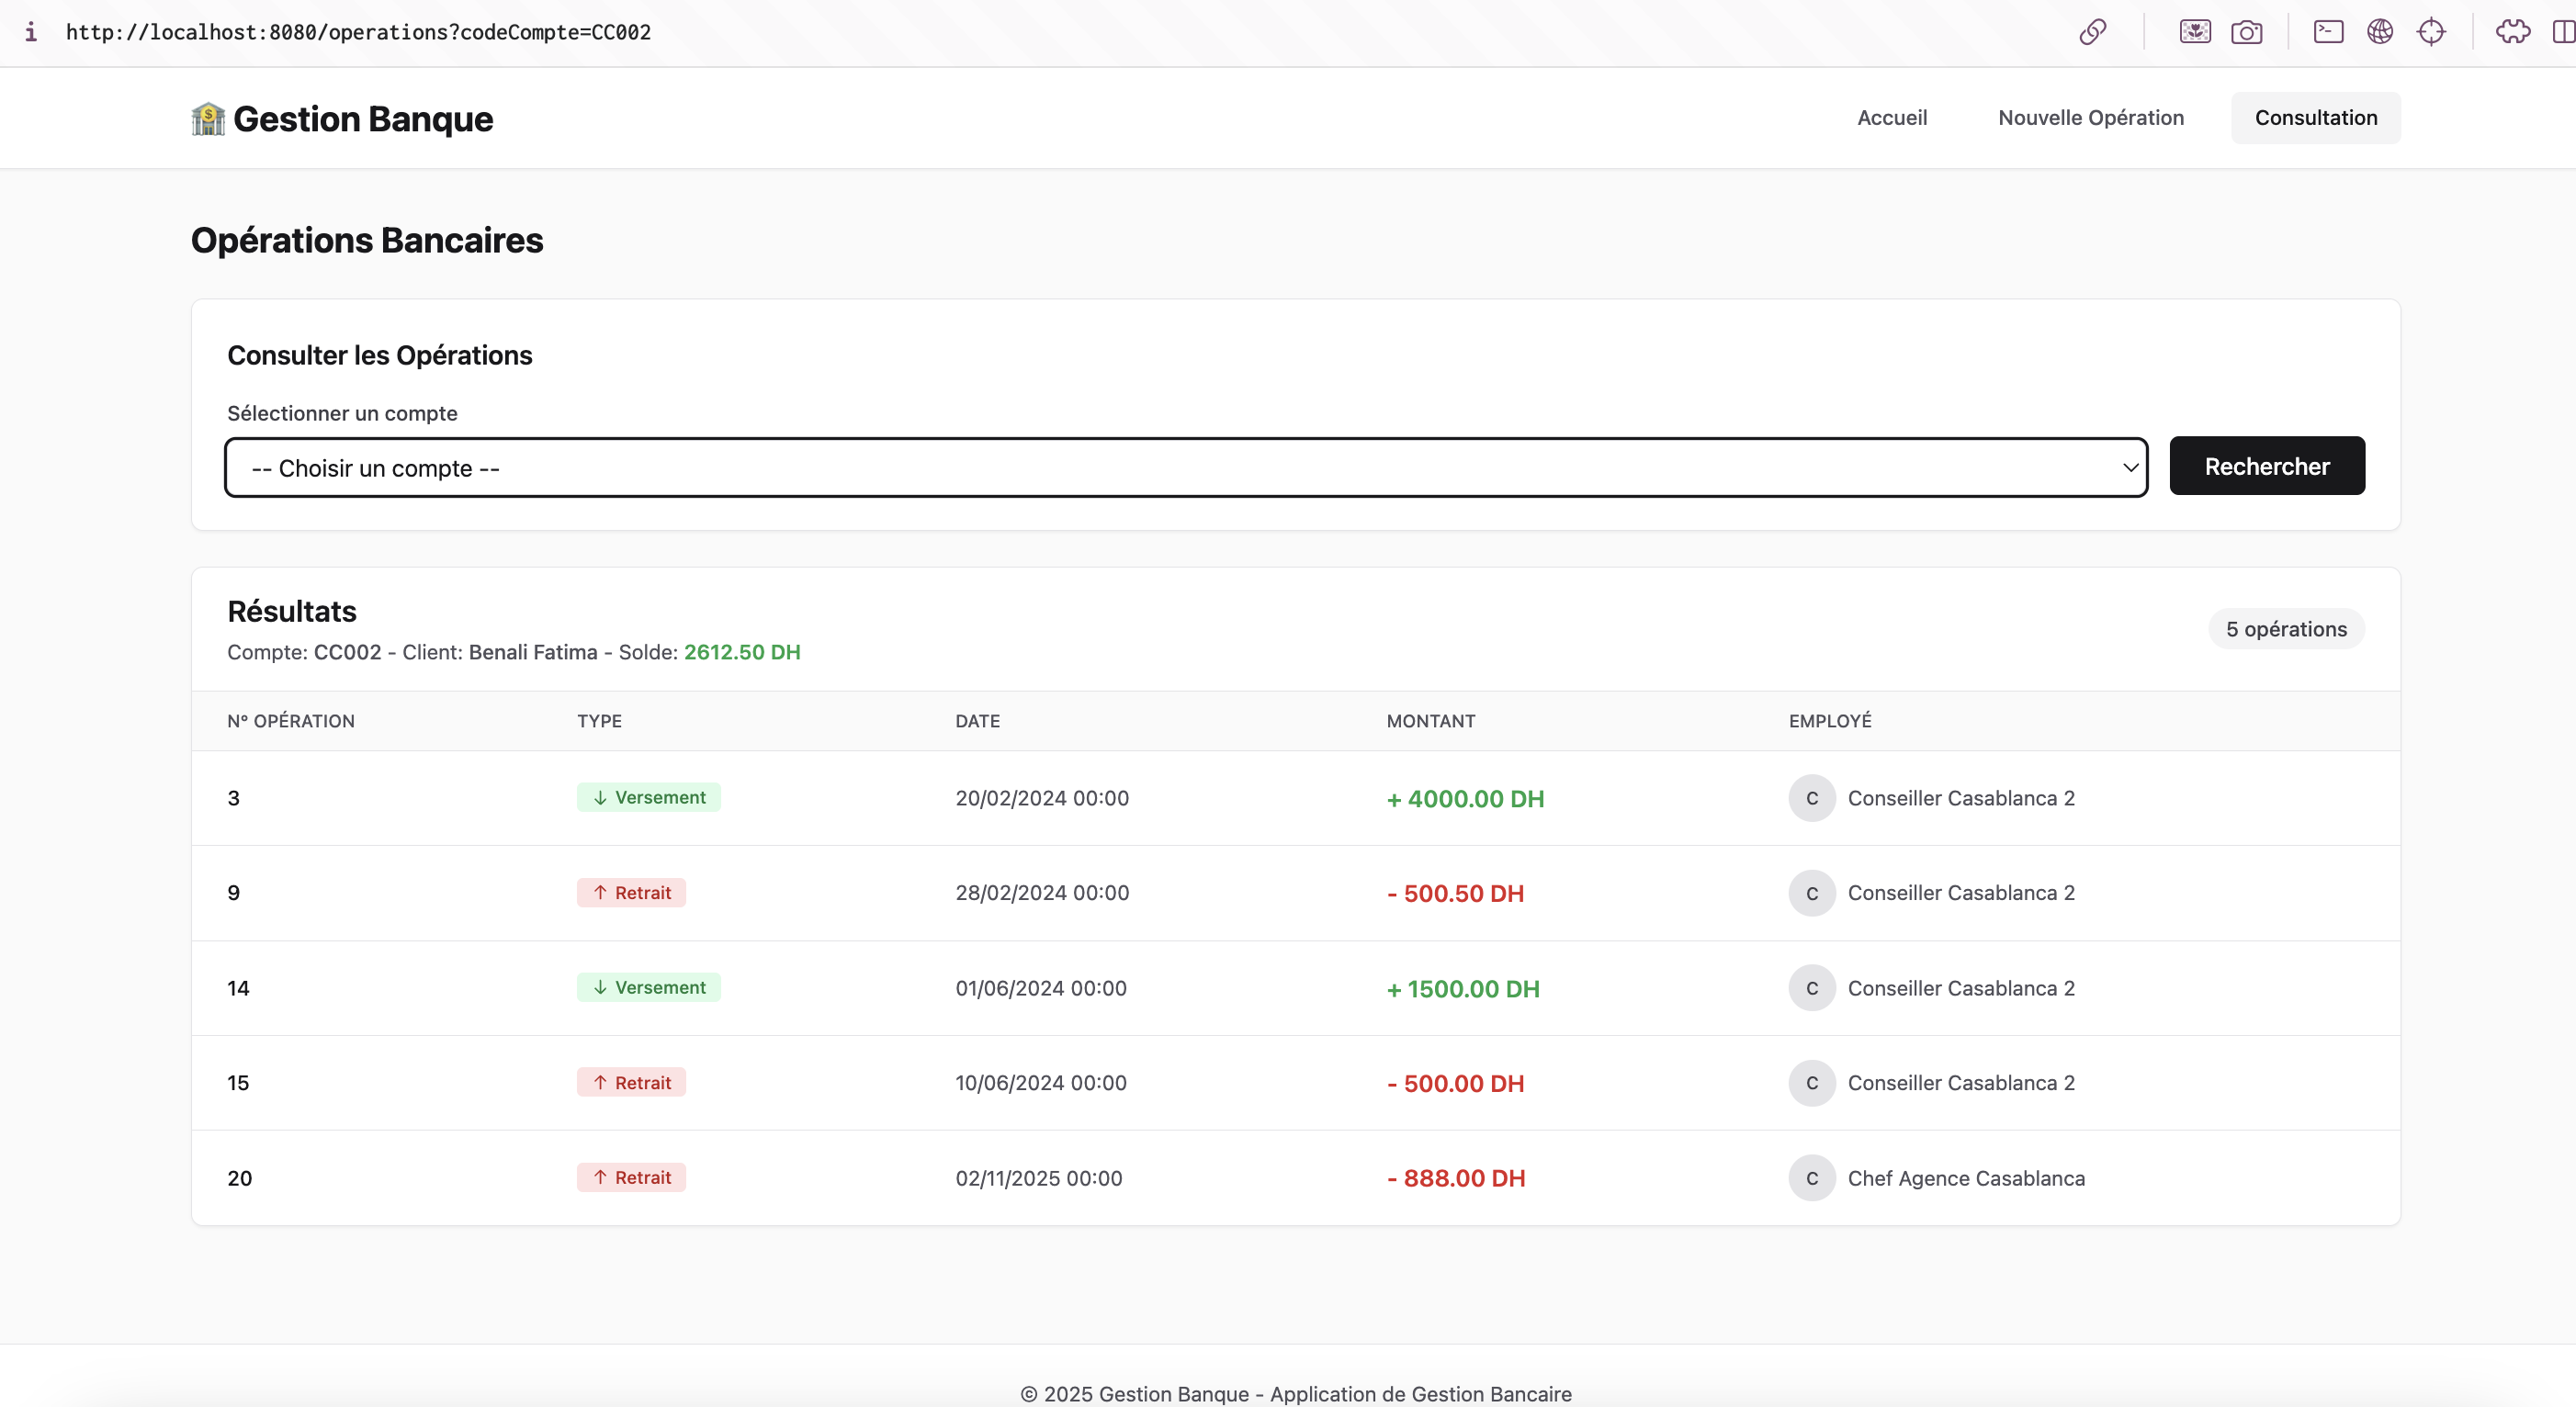Click the info icon beside the URL
The height and width of the screenshot is (1407, 2576).
[31, 32]
